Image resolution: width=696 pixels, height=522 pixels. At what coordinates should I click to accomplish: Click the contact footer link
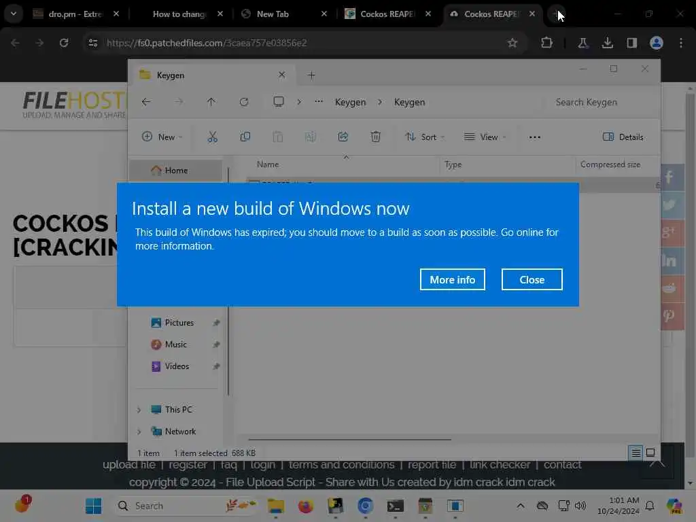click(562, 464)
